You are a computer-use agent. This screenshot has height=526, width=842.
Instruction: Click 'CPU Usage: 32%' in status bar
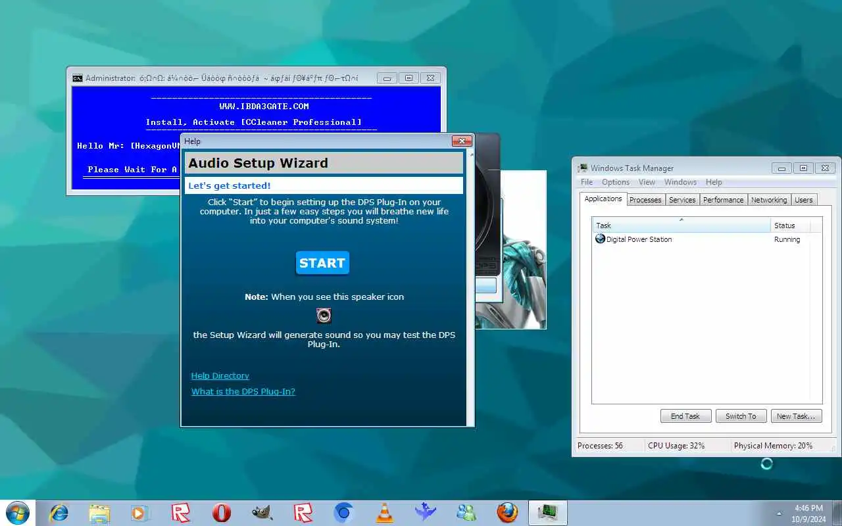676,446
